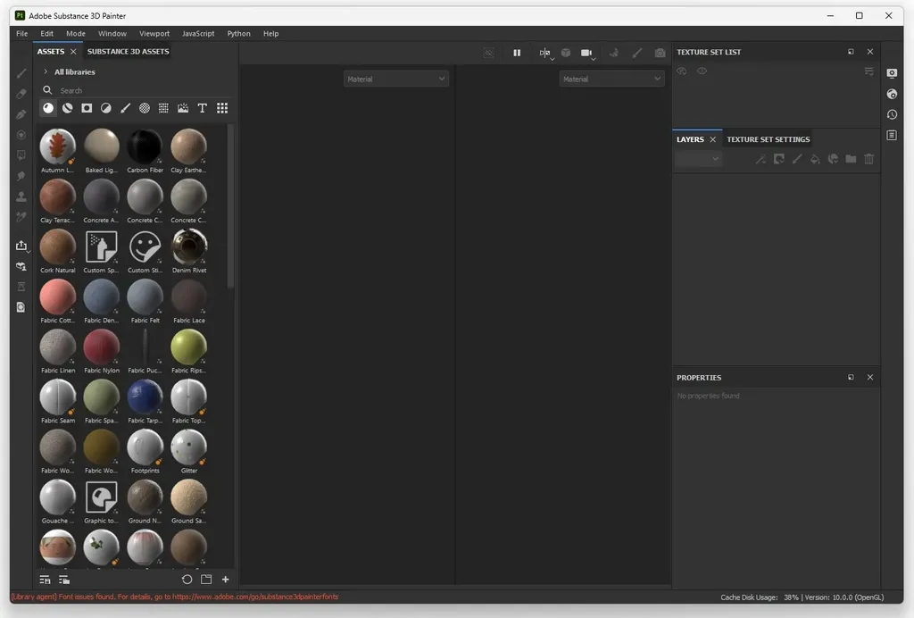914x618 pixels.
Task: Close the Assets tab
Action: click(73, 51)
